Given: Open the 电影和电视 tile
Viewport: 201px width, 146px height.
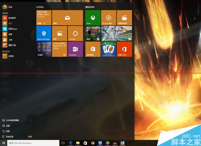Looking at the screenshot, I should pyautogui.click(x=124, y=18).
